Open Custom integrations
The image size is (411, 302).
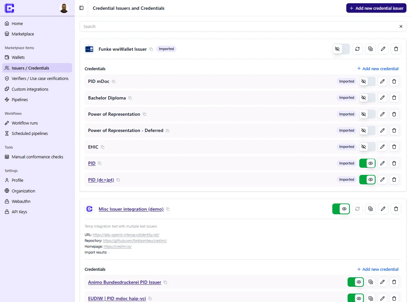[x=37, y=89]
